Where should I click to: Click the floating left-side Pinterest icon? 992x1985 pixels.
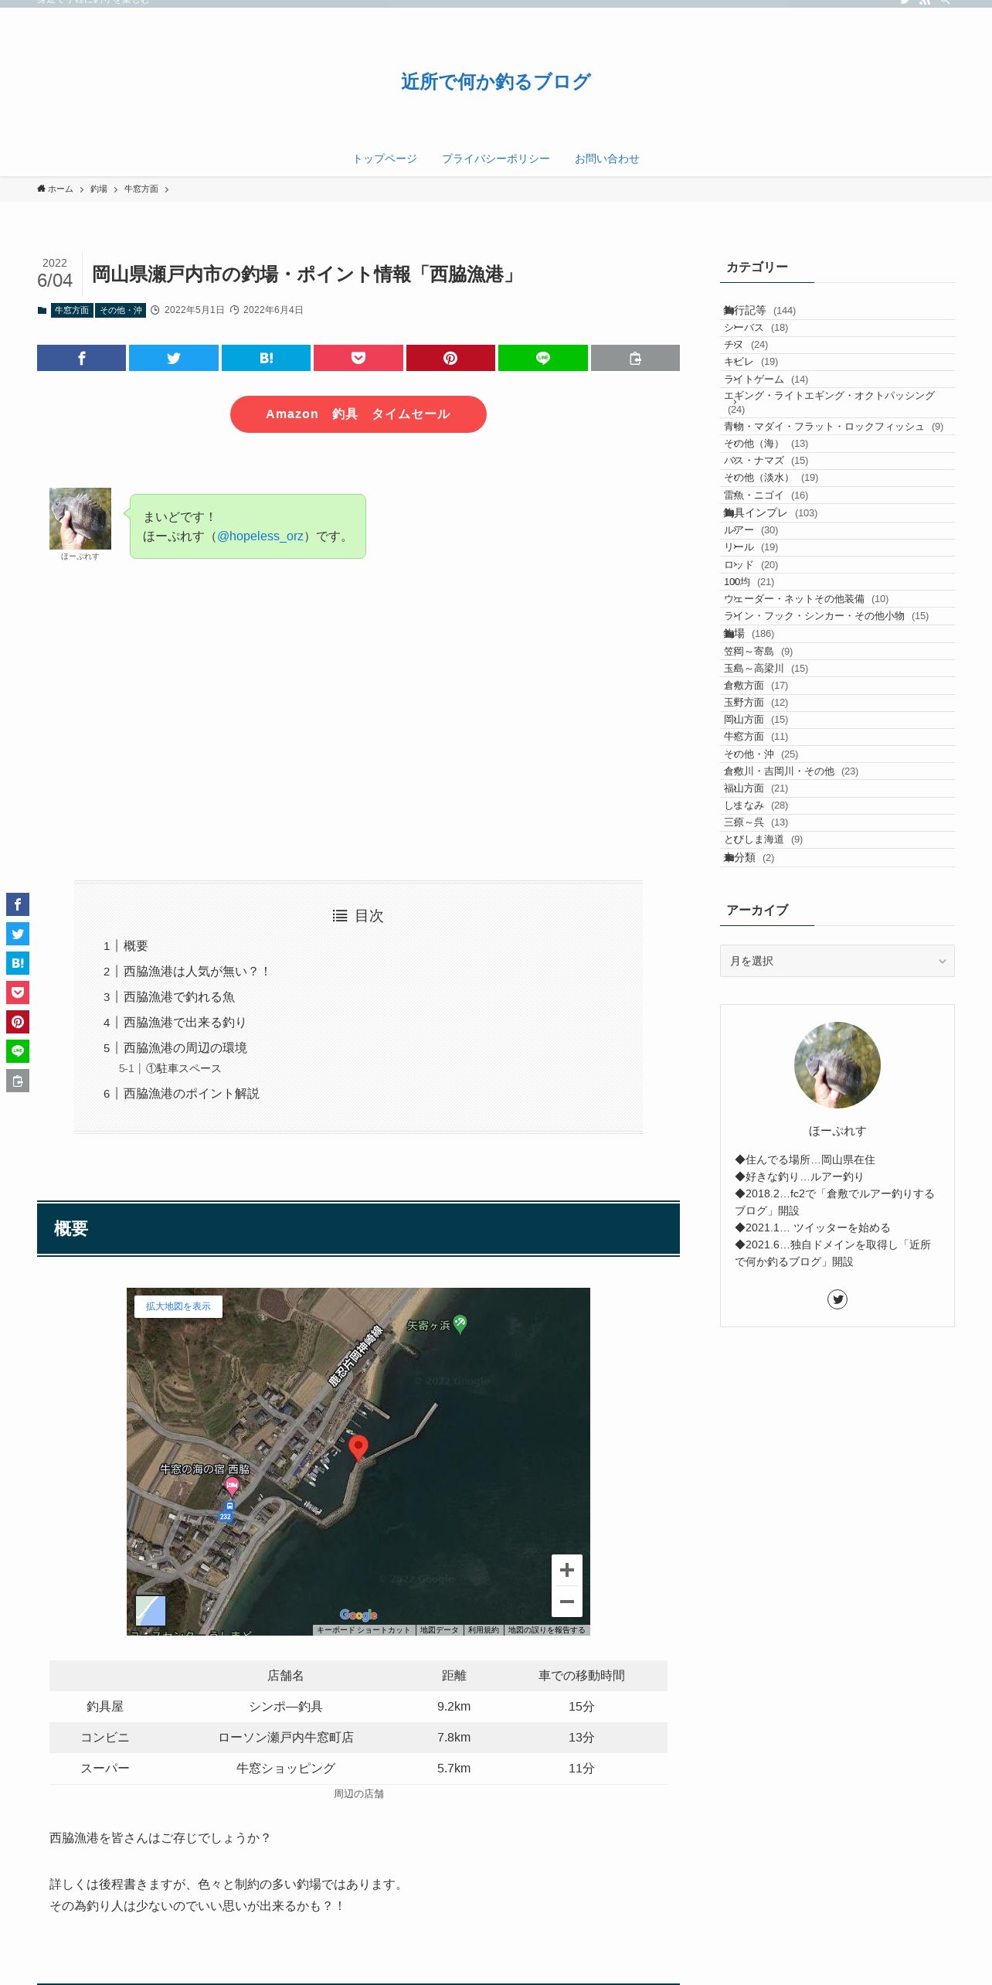18,1022
